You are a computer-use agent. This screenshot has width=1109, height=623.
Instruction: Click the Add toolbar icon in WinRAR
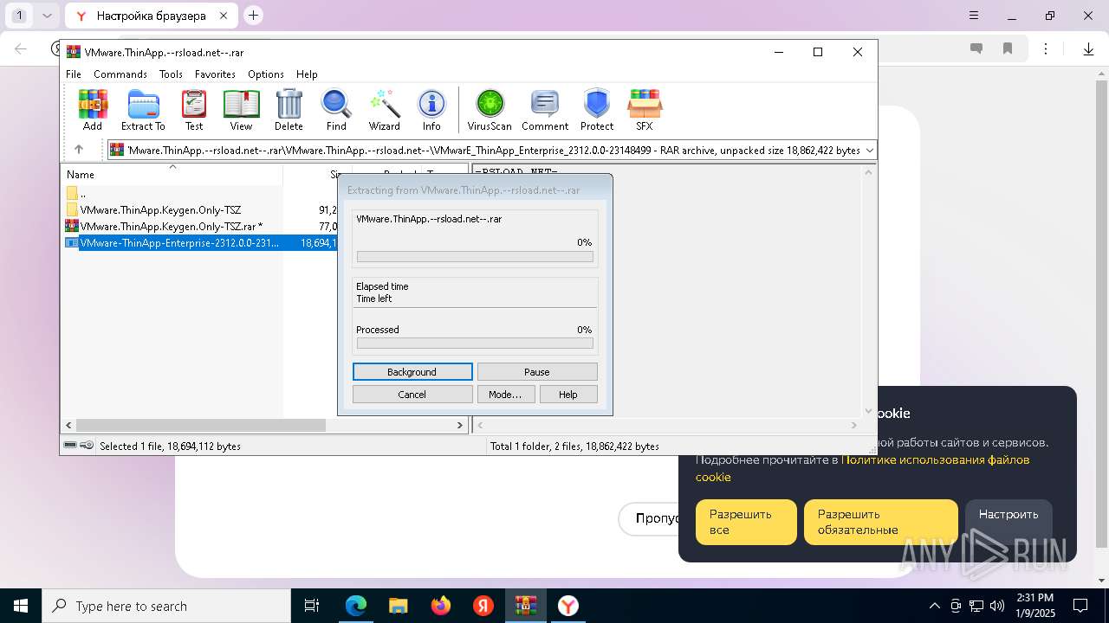pyautogui.click(x=93, y=110)
